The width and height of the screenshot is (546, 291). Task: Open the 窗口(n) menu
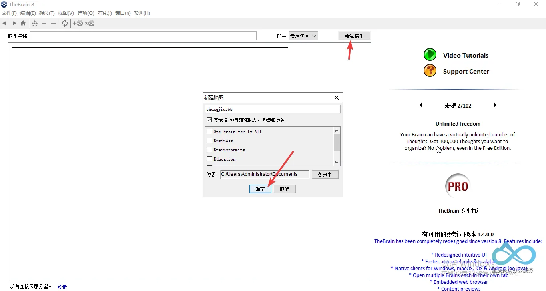click(x=123, y=13)
